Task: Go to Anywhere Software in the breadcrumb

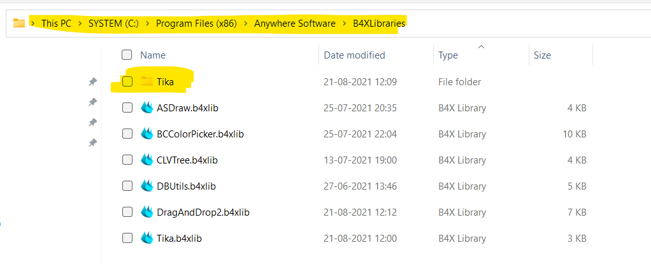Action: [294, 24]
